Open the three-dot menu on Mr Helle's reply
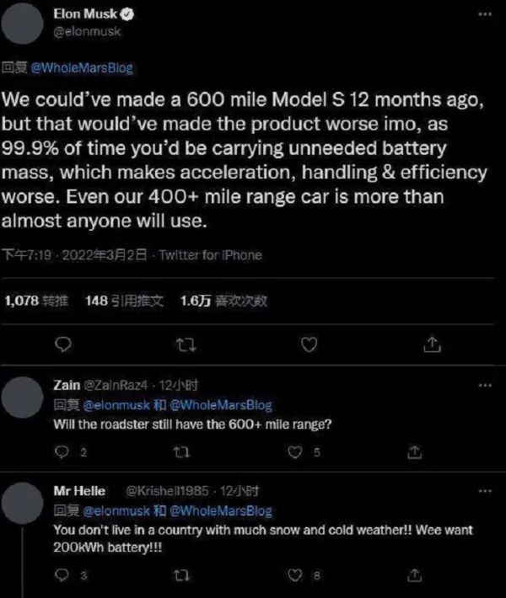Viewport: 506px width, 598px height. [x=484, y=491]
